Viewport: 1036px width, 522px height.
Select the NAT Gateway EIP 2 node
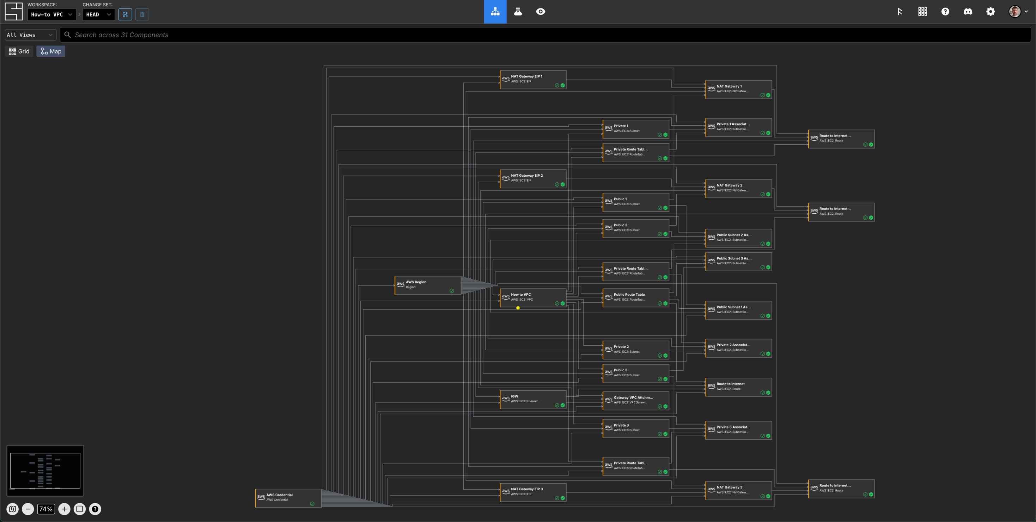[x=533, y=179]
